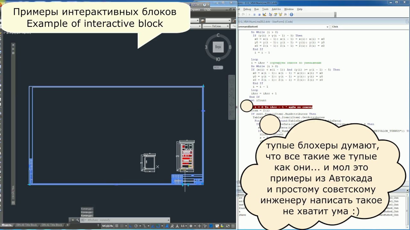Switch to DIN A1 Title Block layout tab
410x230 pixels.
(52, 225)
